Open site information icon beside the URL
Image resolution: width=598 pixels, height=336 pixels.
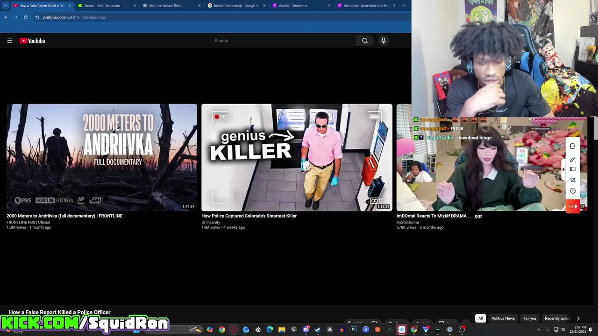pyautogui.click(x=37, y=17)
